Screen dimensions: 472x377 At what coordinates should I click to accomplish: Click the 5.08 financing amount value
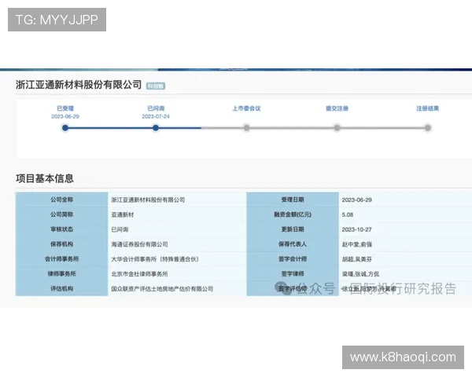pos(348,214)
